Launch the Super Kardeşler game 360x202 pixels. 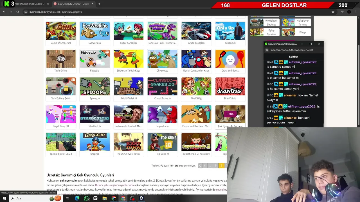click(129, 31)
